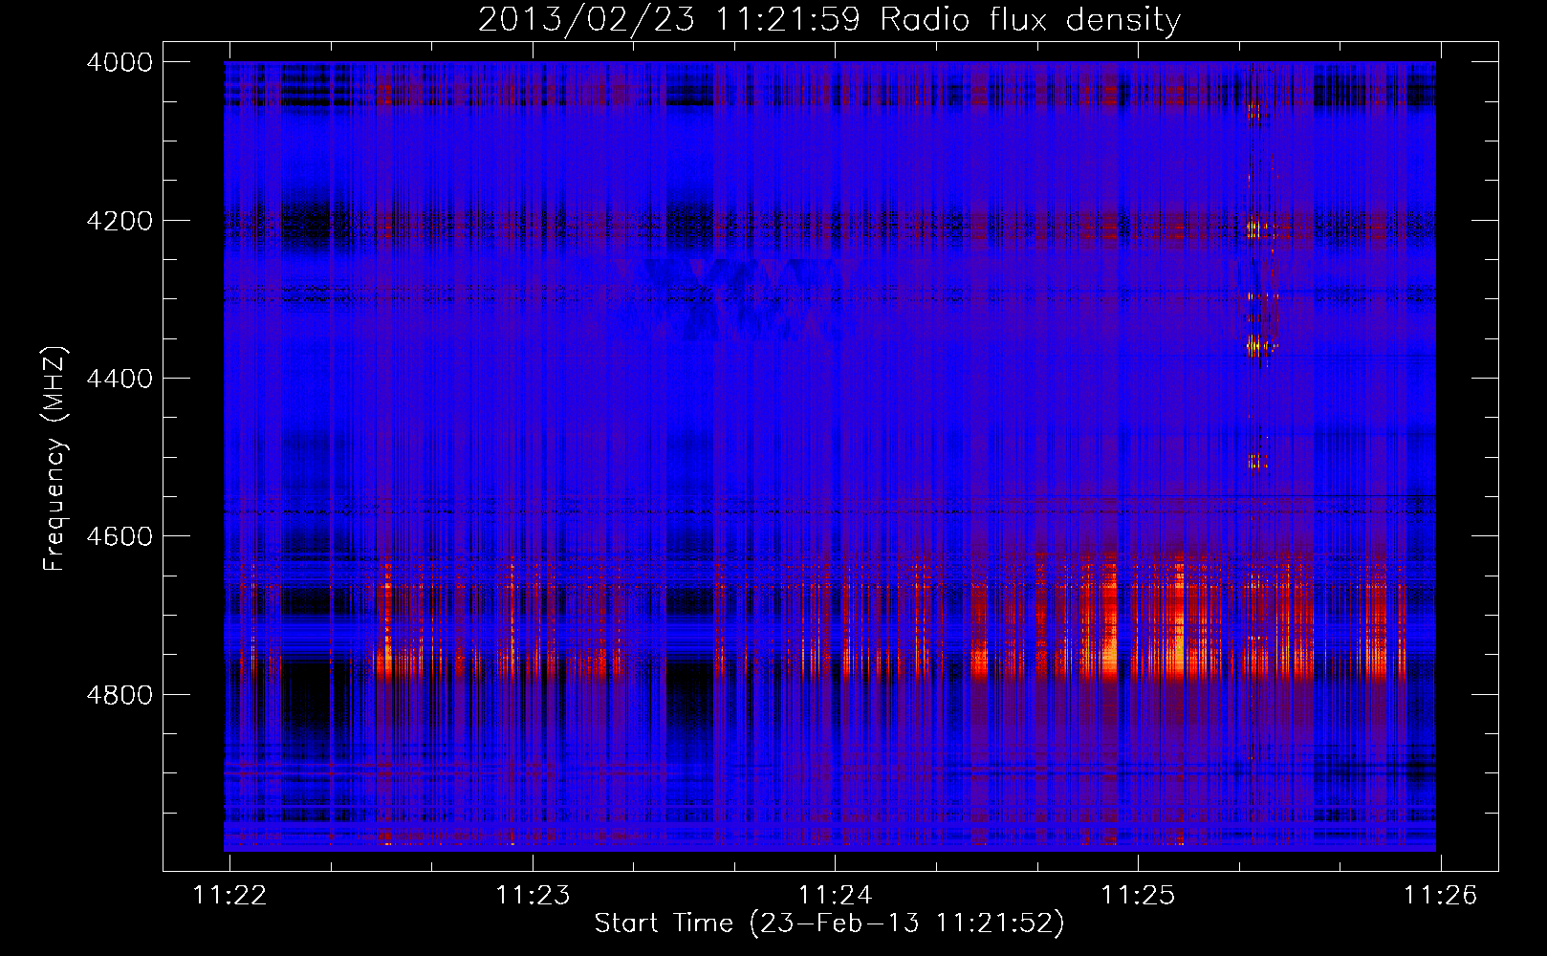Click the '4000' frequency axis label
Screen dimensions: 1547x956
(120, 62)
